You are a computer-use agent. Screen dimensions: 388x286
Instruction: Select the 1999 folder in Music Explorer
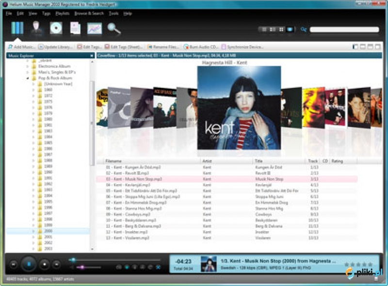48,225
